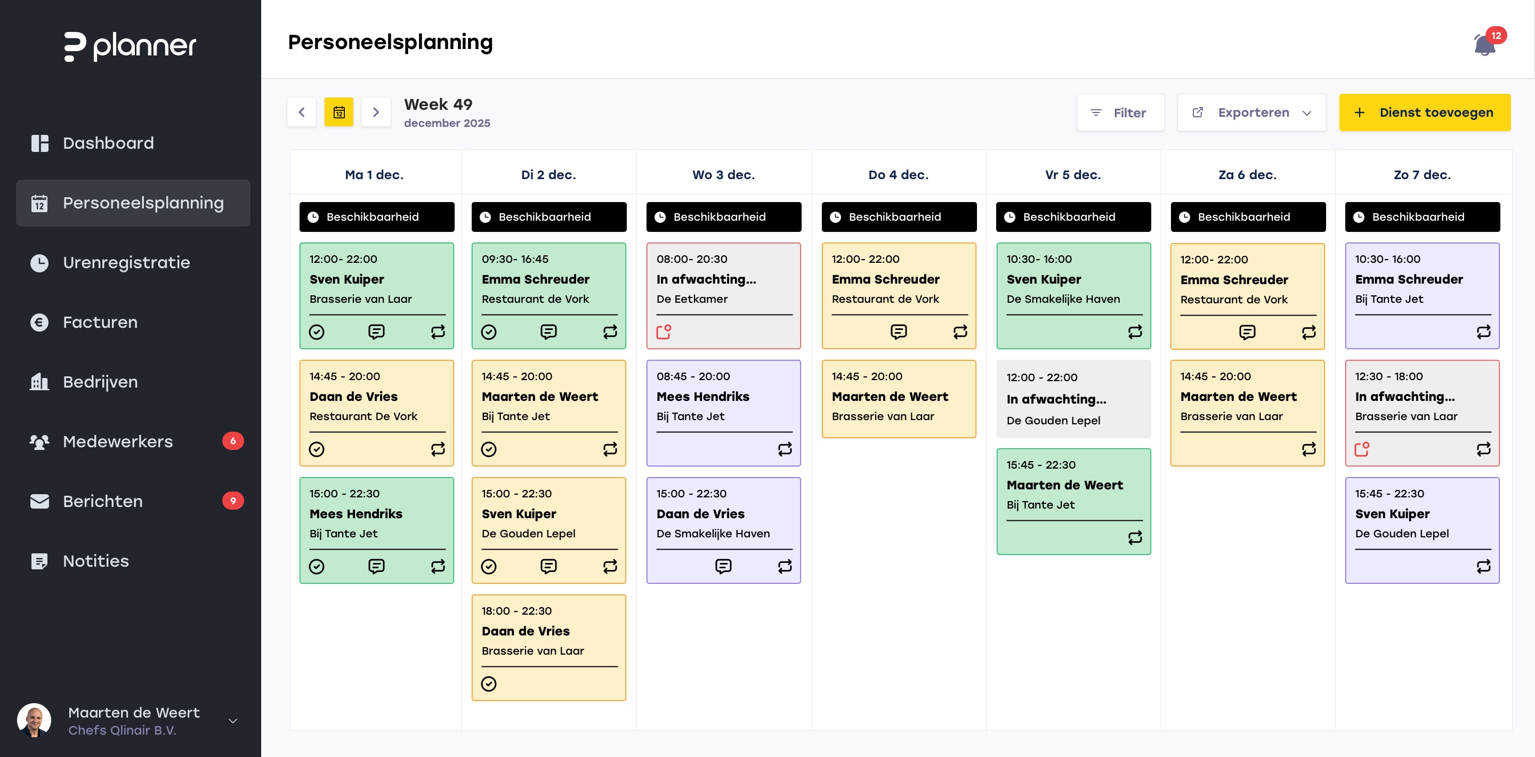1535x757 pixels.
Task: Click red alert icon on De Eetkamer shift
Action: 663,332
